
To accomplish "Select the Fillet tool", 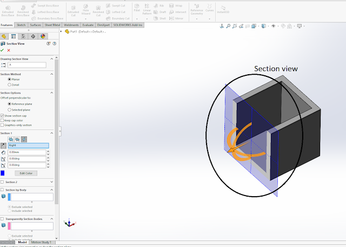I will pos(137,8).
